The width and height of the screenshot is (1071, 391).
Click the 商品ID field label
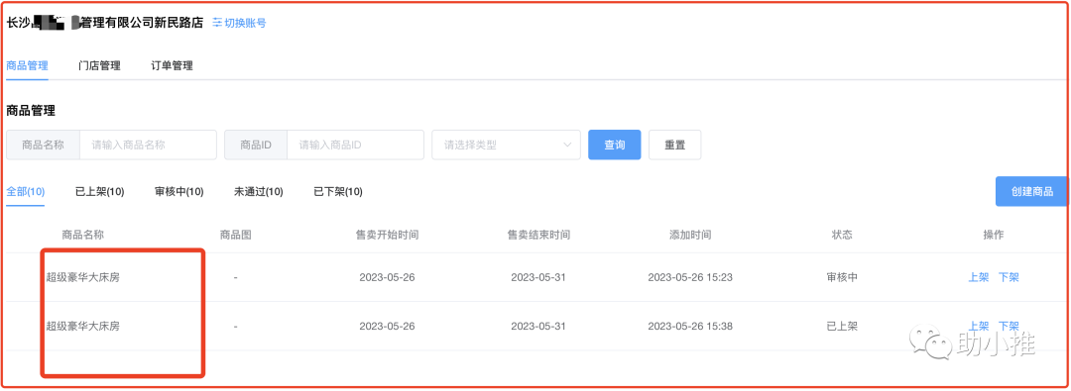pos(256,145)
